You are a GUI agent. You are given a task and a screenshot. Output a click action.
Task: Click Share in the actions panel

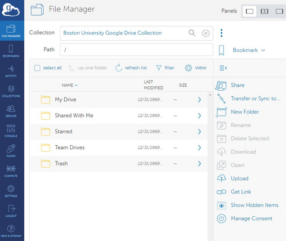click(x=230, y=85)
